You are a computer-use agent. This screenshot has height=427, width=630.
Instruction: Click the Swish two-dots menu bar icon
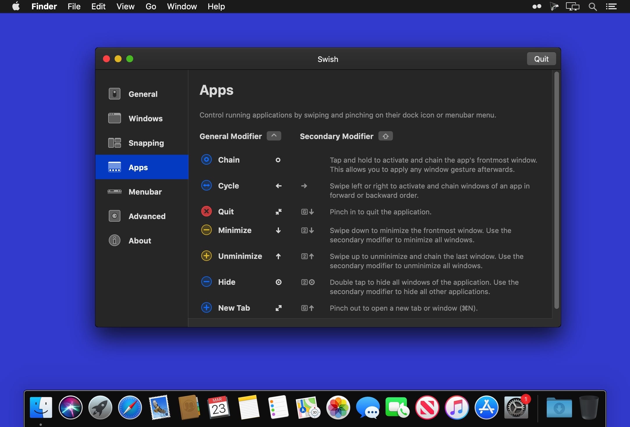point(537,6)
